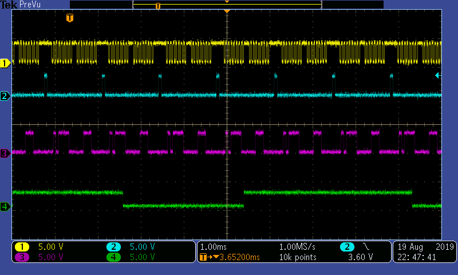Click the 1.00MS/s sample rate readout
The width and height of the screenshot is (458, 275).
coord(297,247)
